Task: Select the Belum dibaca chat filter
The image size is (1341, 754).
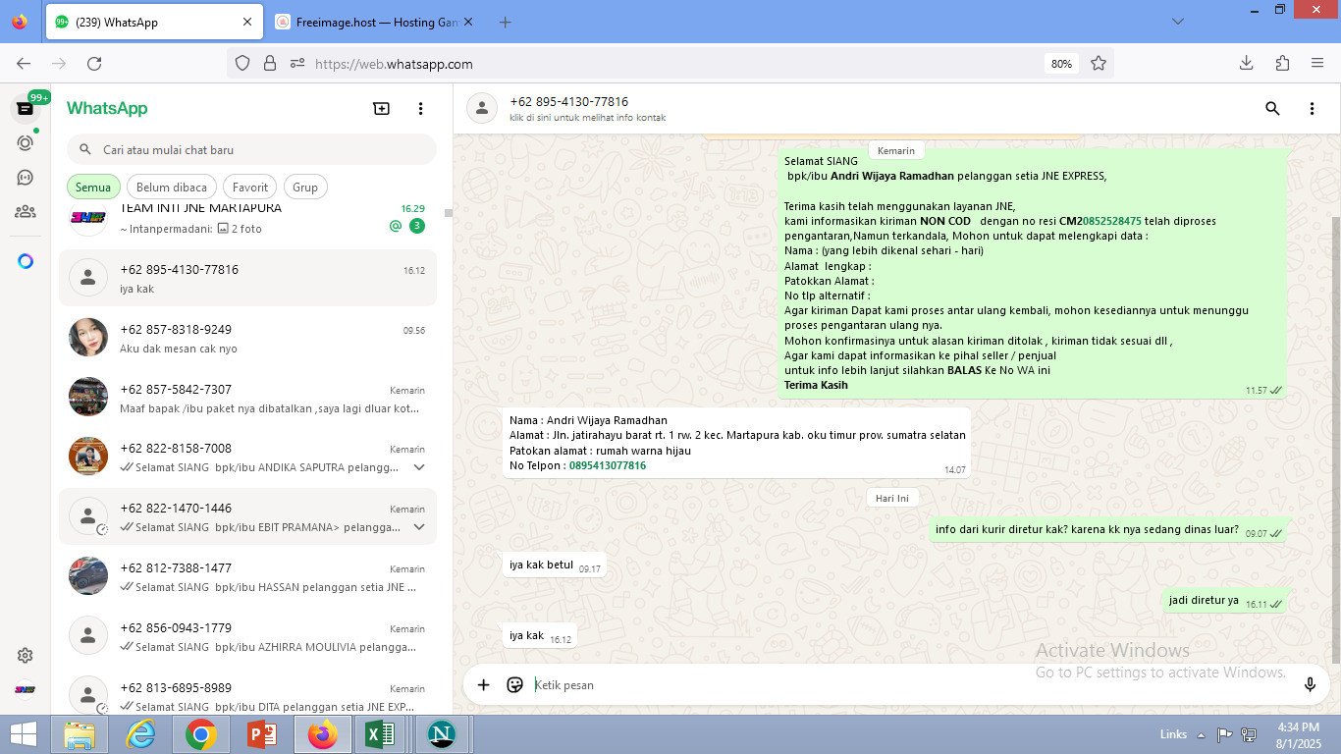Action: (x=172, y=188)
